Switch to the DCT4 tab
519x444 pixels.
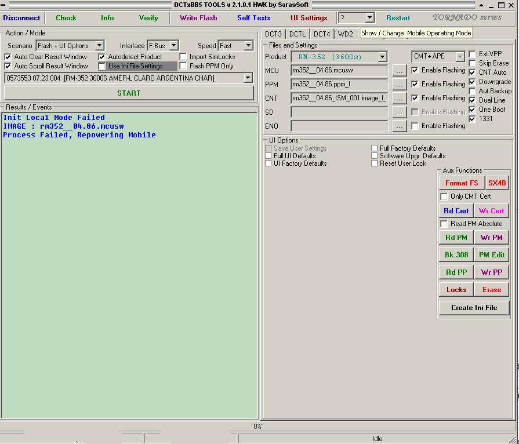click(322, 34)
